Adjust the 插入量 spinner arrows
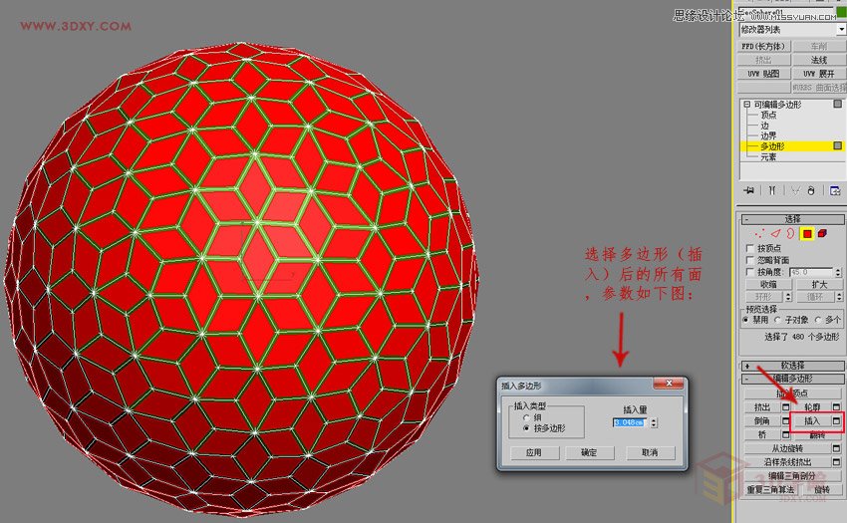The image size is (847, 523). coord(654,423)
